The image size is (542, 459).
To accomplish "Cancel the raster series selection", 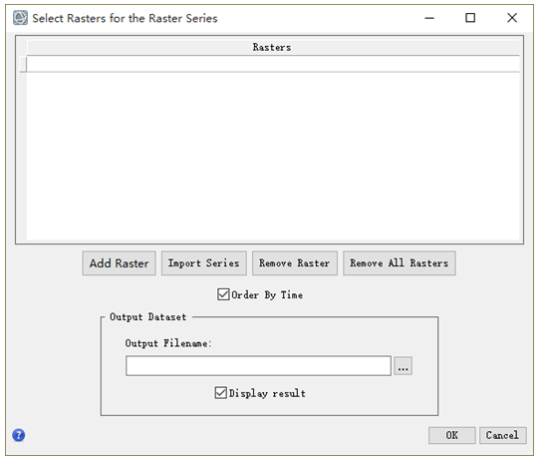I will 502,435.
